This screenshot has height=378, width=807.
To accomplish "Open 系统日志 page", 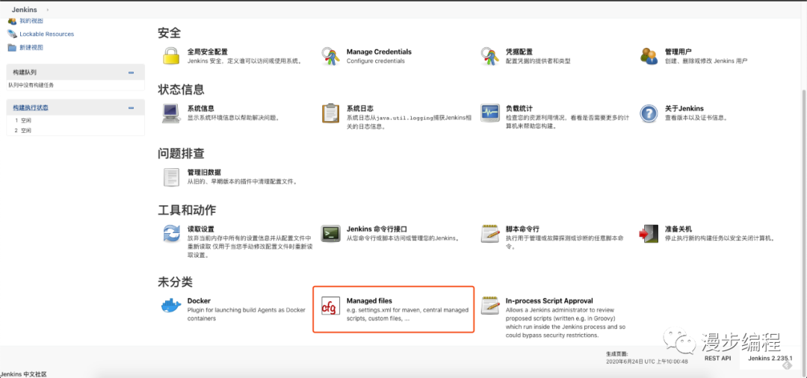I will [x=359, y=108].
